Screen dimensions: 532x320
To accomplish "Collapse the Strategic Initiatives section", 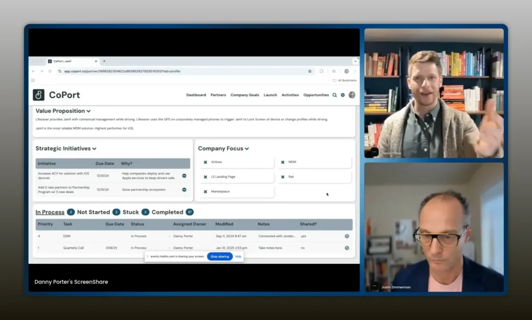I will tap(94, 149).
